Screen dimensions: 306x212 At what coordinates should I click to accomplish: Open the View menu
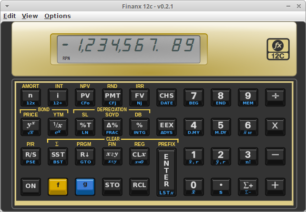pyautogui.click(x=30, y=16)
